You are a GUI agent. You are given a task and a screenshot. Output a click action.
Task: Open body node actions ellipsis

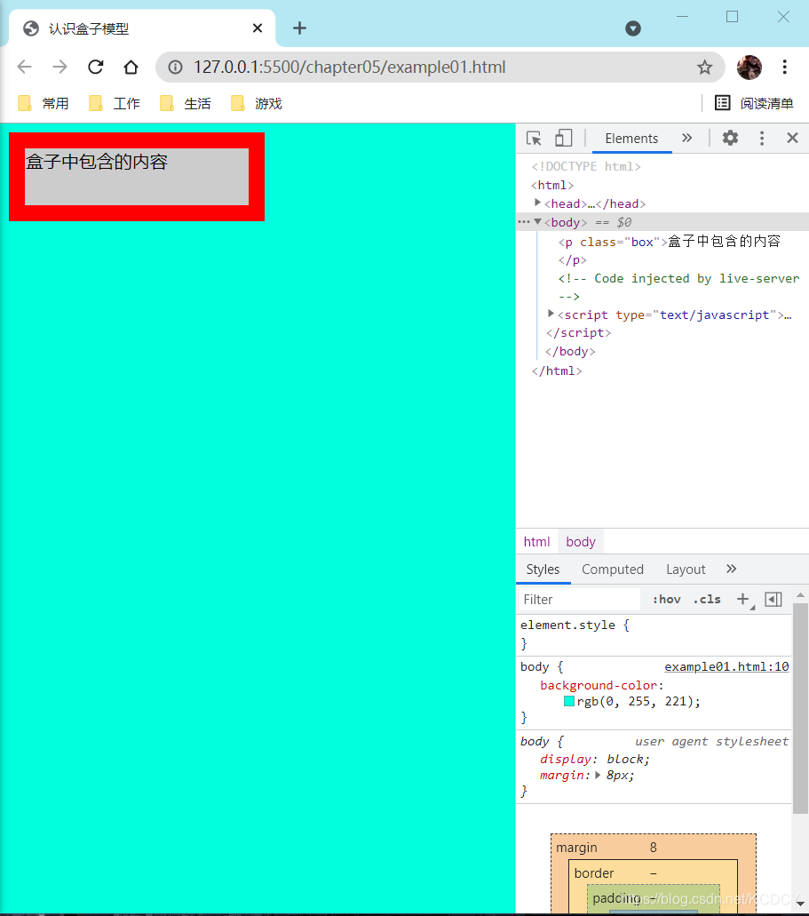coord(524,222)
